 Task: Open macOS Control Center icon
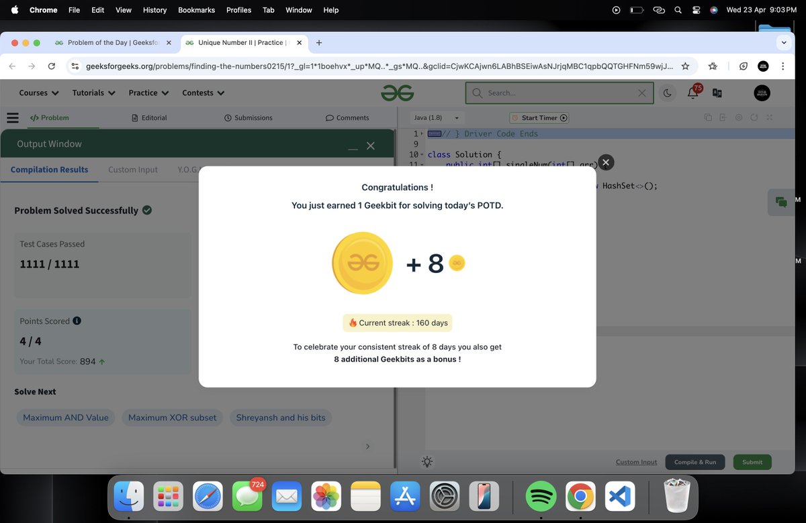(696, 10)
